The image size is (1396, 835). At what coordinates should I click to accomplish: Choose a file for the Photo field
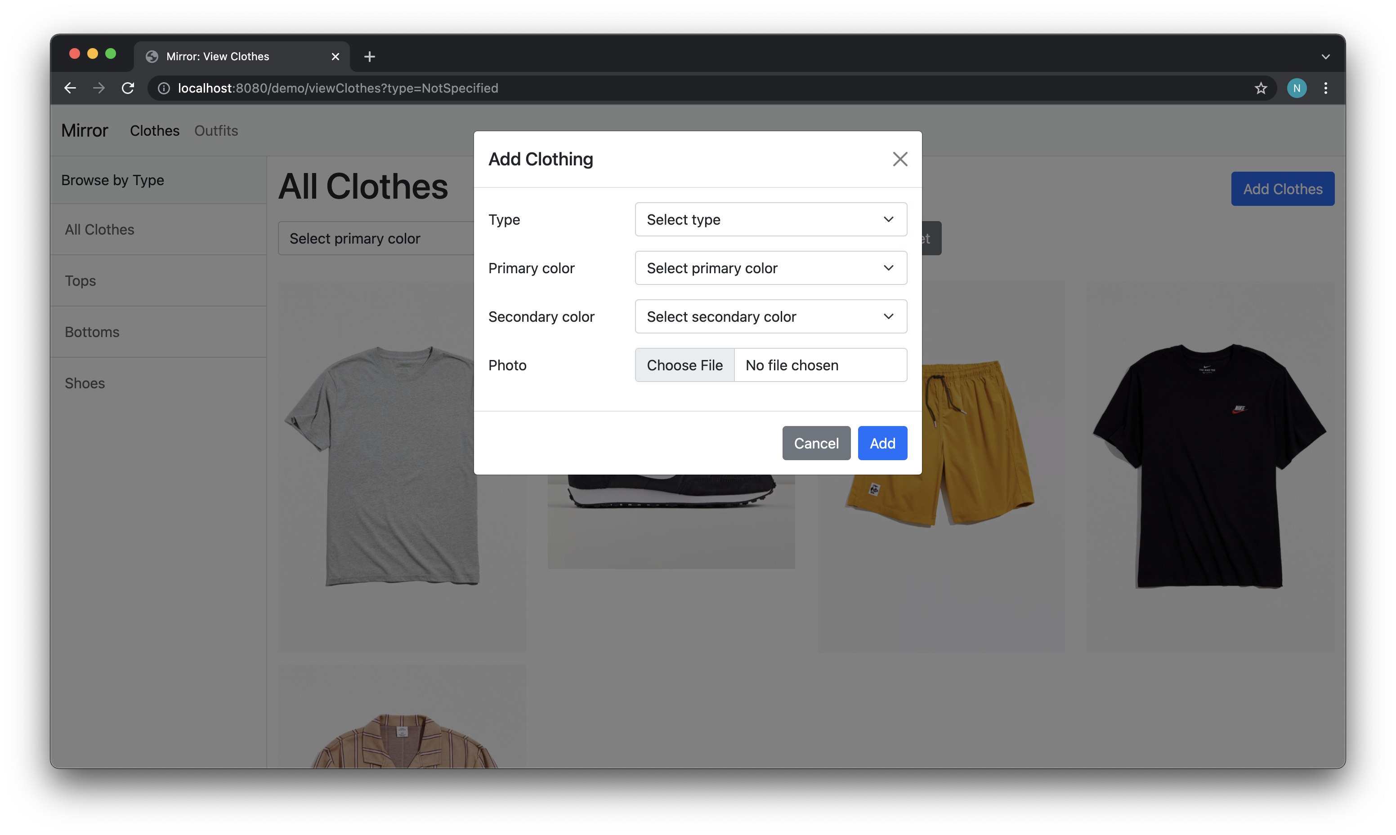(684, 364)
